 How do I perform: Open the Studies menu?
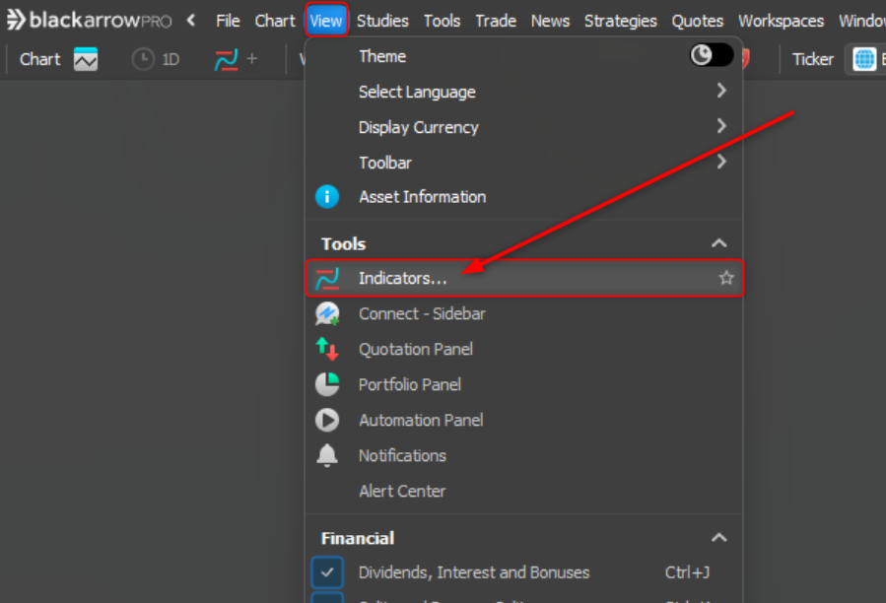382,21
